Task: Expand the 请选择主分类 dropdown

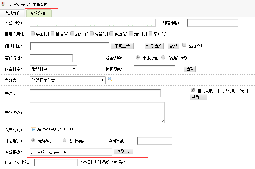Action: (68, 80)
